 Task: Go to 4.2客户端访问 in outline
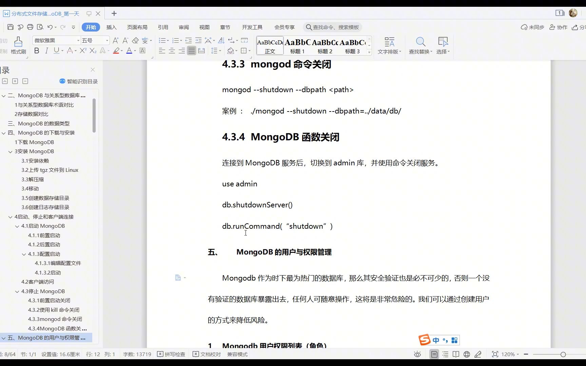click(x=37, y=282)
